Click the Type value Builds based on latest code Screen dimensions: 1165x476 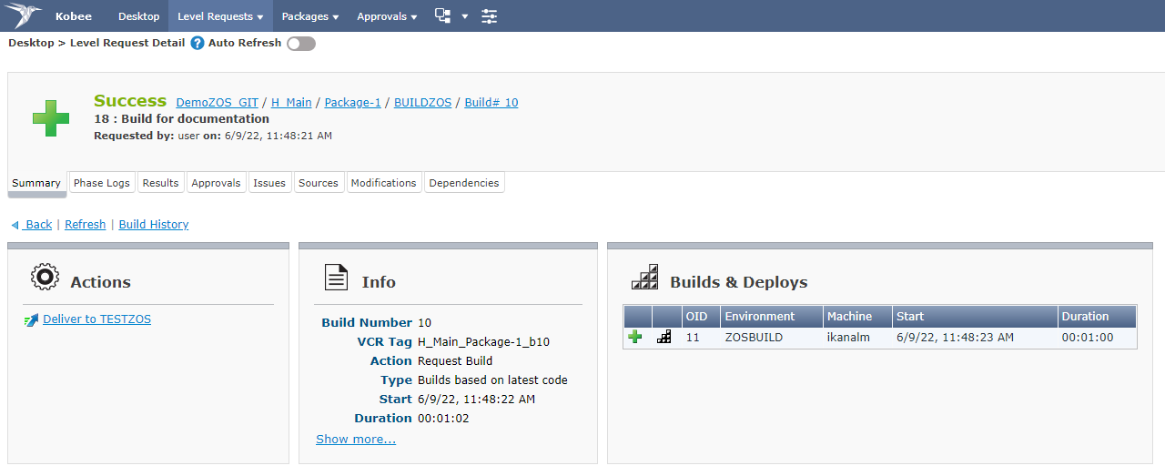pos(492,380)
